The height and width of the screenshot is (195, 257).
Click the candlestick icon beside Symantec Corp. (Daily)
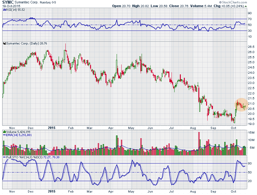tap(4, 44)
